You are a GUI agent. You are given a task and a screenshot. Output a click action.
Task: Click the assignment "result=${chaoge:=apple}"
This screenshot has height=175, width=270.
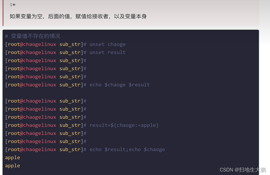[124, 125]
